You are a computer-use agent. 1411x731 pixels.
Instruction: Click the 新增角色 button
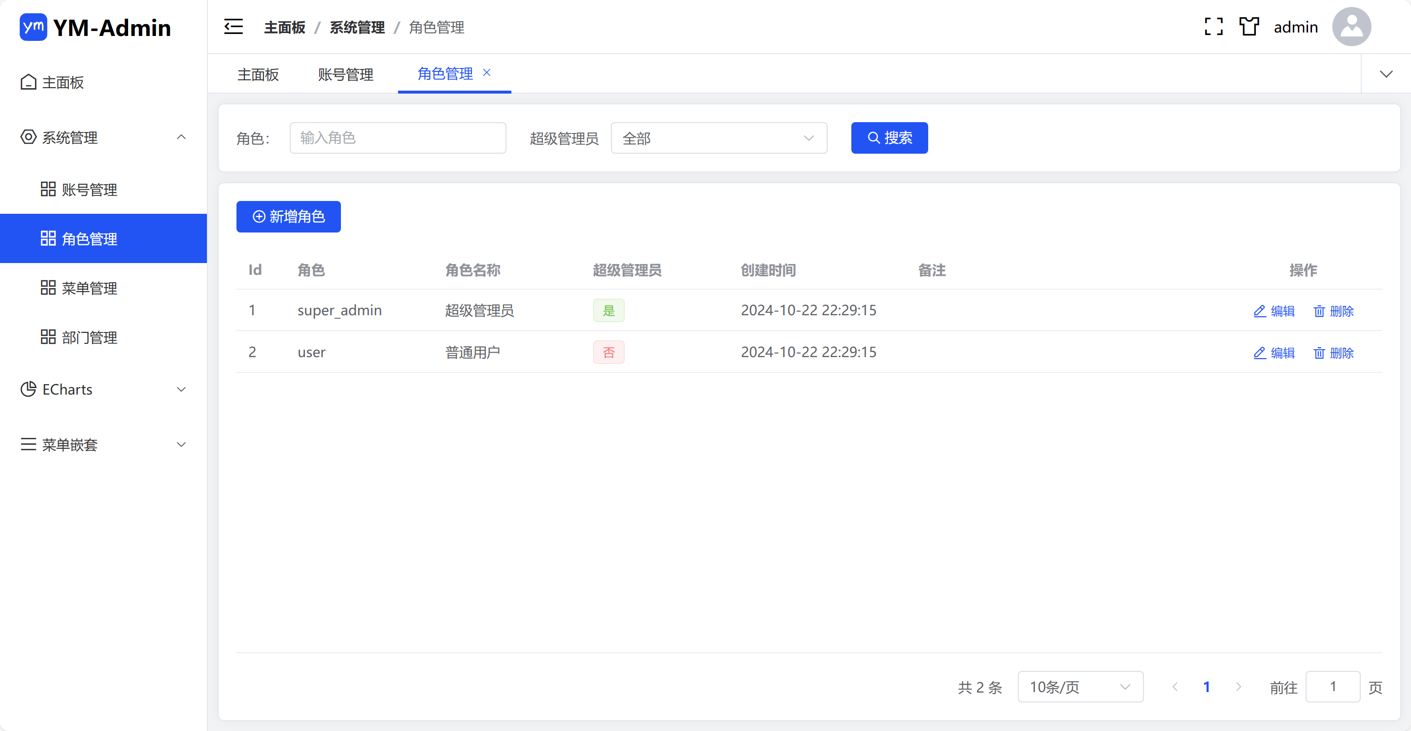[x=288, y=216]
